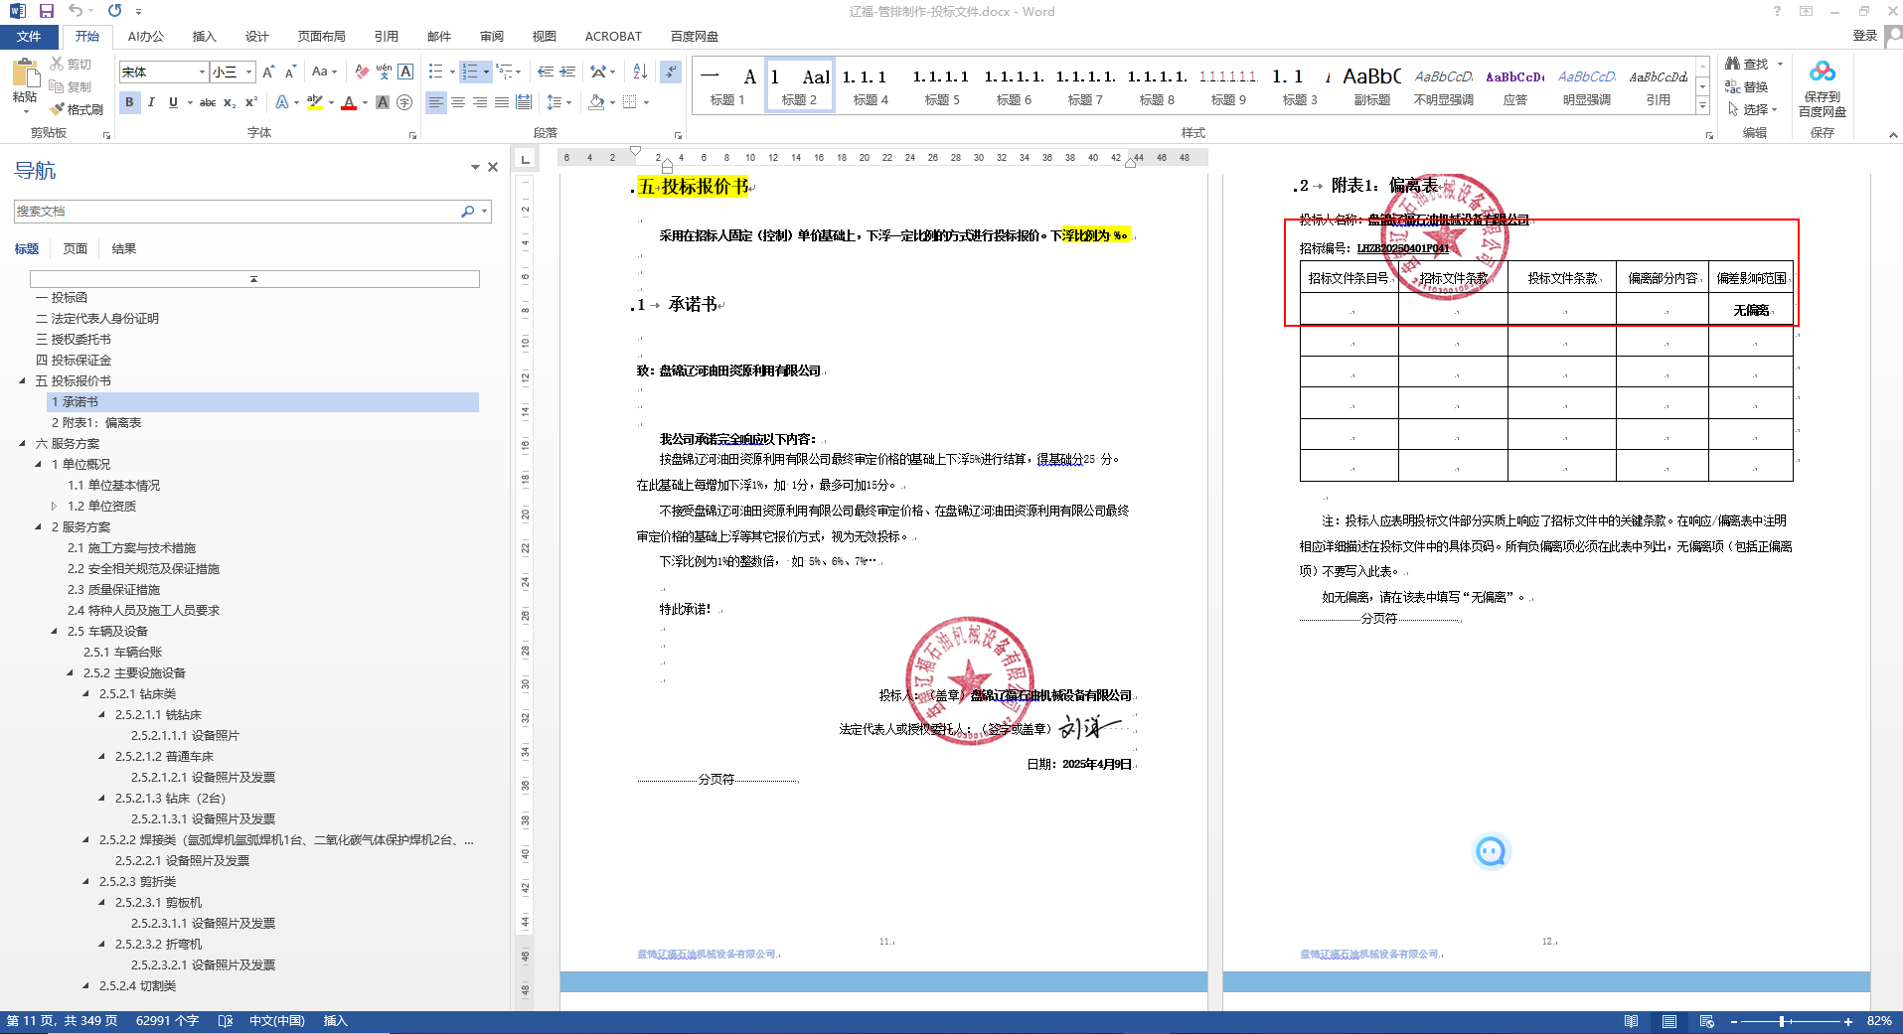Viewport: 1903px width, 1034px height.
Task: Switch to Web Layout view in status bar
Action: coord(1707,1021)
